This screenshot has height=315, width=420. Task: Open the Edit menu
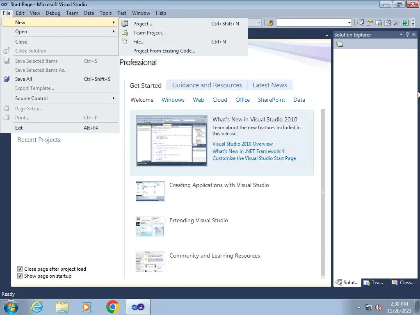(x=20, y=13)
